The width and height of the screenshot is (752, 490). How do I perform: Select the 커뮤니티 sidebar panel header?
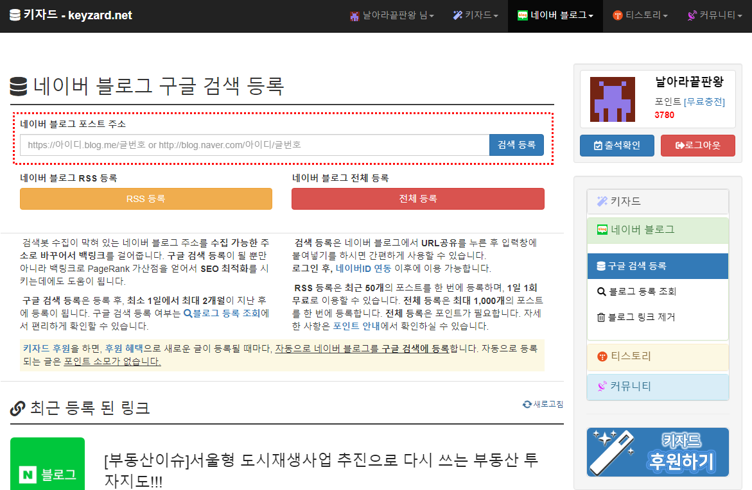tap(658, 387)
